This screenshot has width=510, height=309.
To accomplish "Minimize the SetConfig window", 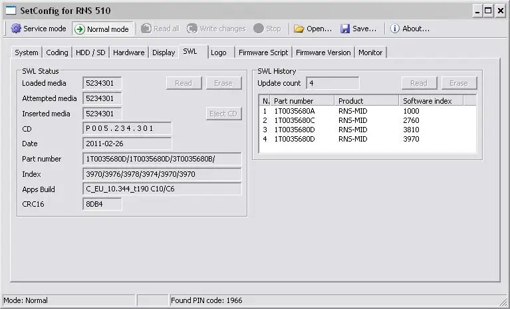I will point(477,11).
